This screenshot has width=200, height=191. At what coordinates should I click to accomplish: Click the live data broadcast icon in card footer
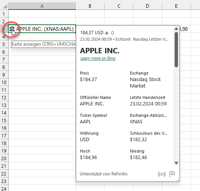click(162, 174)
